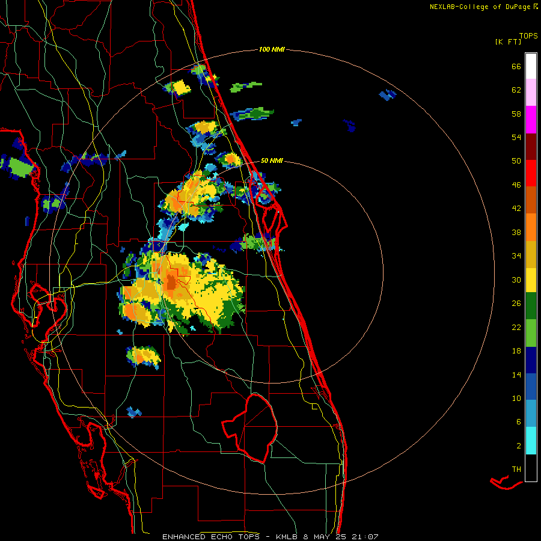Click the Lake Okeechobee red outline
This screenshot has width=541, height=541.
coord(250,428)
